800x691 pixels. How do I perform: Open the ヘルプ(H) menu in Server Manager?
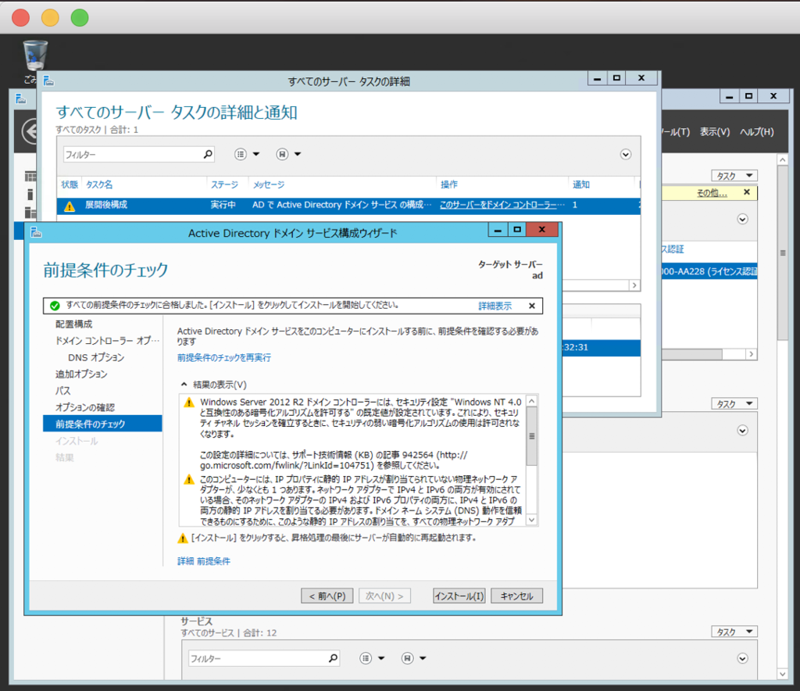pos(756,131)
